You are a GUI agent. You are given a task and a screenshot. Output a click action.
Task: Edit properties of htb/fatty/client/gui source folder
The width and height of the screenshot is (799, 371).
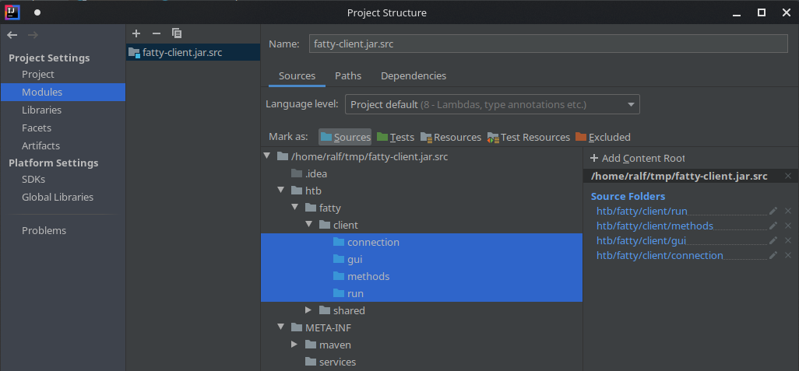(x=773, y=240)
